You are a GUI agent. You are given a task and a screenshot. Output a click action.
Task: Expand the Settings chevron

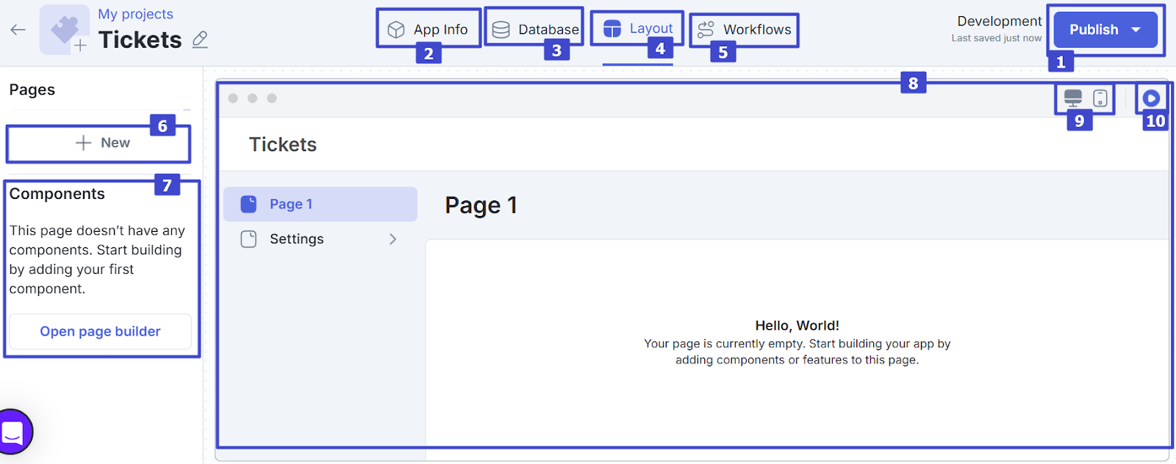click(392, 239)
